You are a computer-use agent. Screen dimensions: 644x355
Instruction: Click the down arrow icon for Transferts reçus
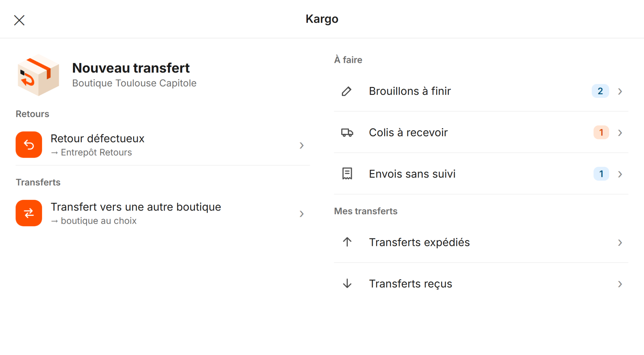tap(347, 284)
